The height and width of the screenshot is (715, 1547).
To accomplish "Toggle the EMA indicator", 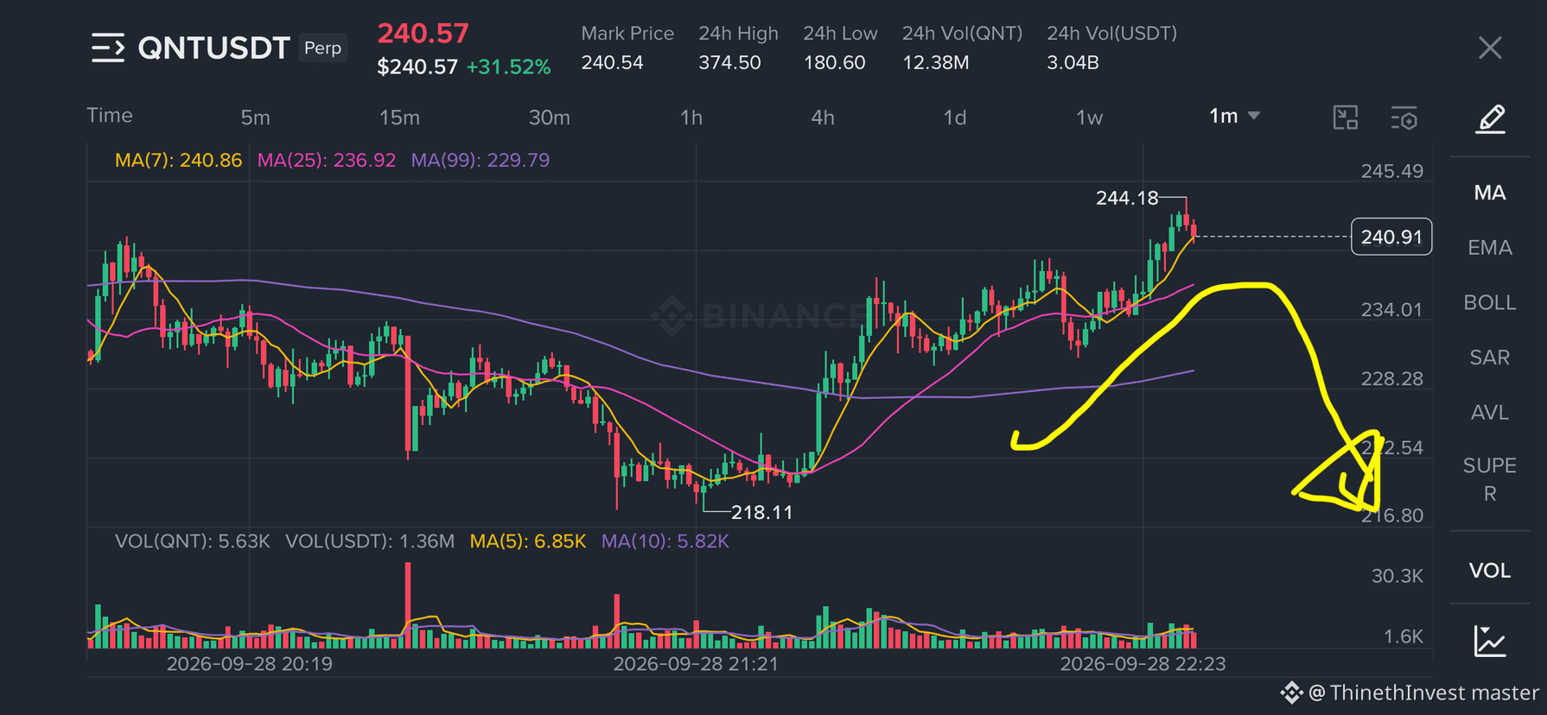I will pos(1490,248).
